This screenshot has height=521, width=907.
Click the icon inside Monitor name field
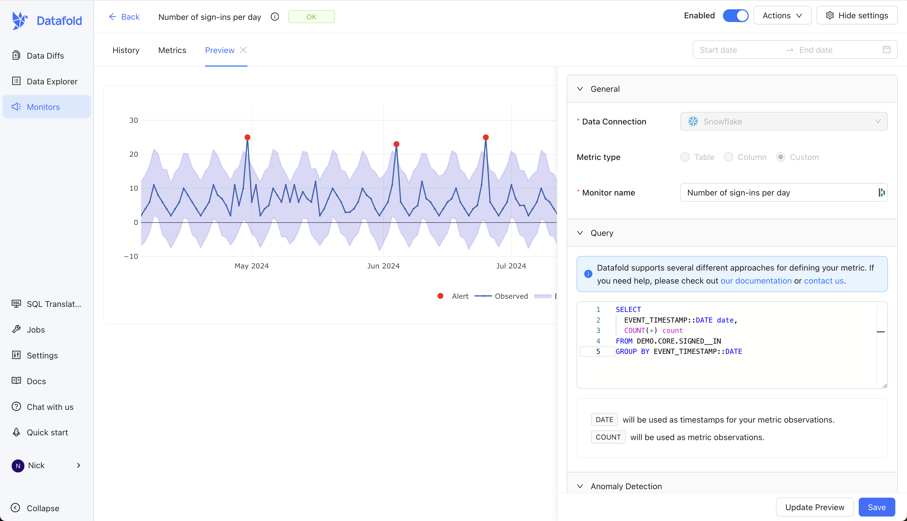click(881, 193)
